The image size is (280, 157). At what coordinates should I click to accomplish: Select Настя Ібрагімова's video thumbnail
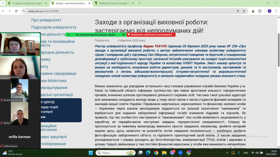coord(20,68)
